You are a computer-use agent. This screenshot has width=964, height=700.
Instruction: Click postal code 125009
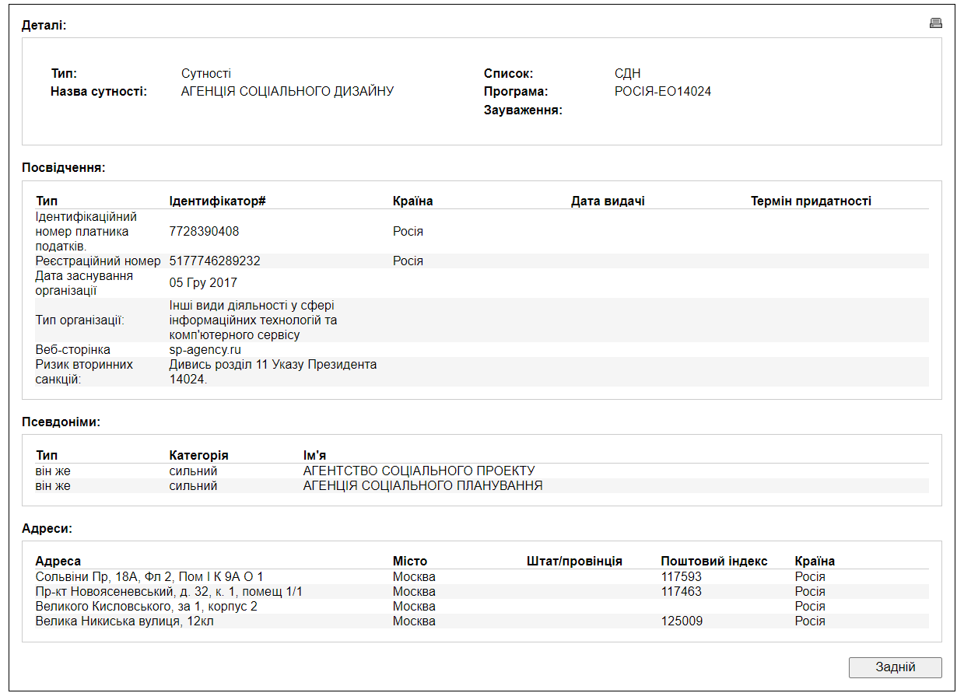coord(681,621)
